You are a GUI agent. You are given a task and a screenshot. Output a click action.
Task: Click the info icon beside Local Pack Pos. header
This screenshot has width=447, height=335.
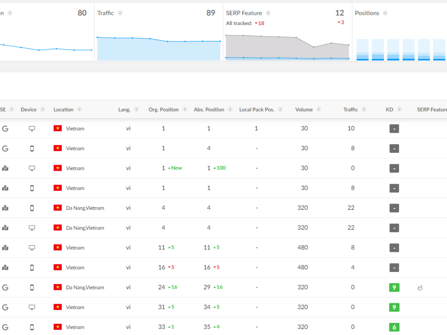[x=280, y=109]
